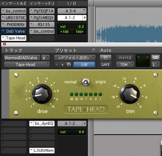Click the insert dot beside DaD Valve
The height and width of the screenshot is (156, 162).
click(3, 30)
